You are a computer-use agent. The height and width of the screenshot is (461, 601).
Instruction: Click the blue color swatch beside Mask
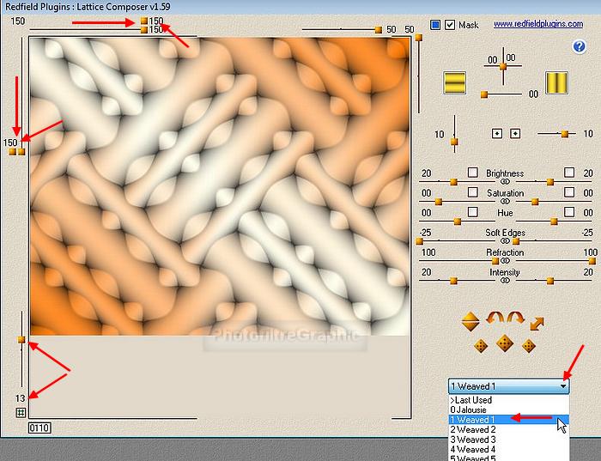(x=435, y=25)
